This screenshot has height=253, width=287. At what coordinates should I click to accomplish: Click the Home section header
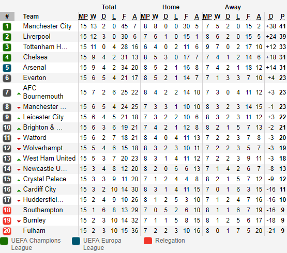coord(171,7)
